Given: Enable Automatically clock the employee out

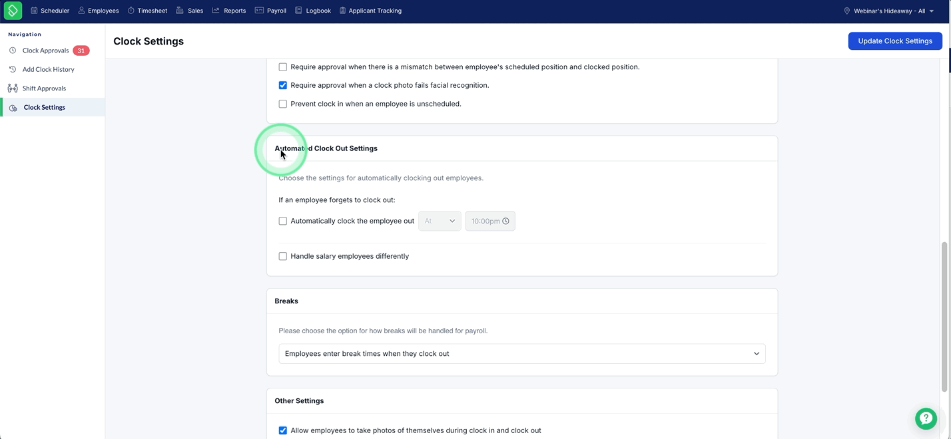Looking at the screenshot, I should coord(283,221).
